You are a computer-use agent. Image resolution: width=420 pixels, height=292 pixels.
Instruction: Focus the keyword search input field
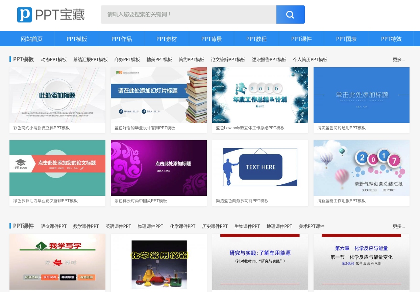[x=189, y=15]
